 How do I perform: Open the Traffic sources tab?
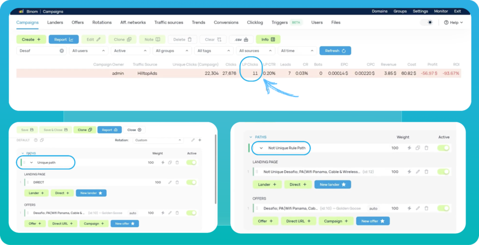point(168,22)
